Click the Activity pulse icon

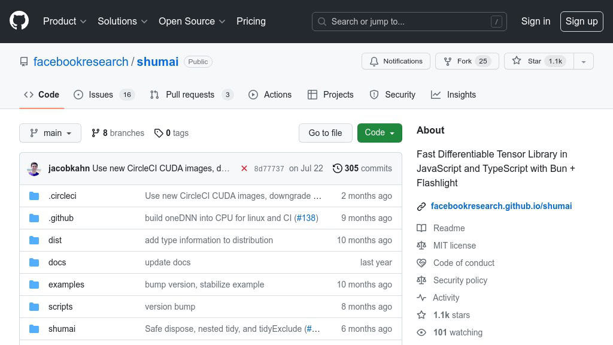[422, 298]
